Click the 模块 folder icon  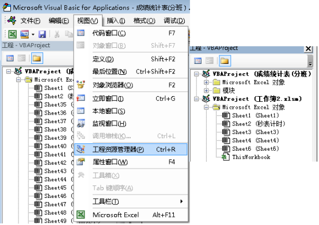tap(217, 90)
